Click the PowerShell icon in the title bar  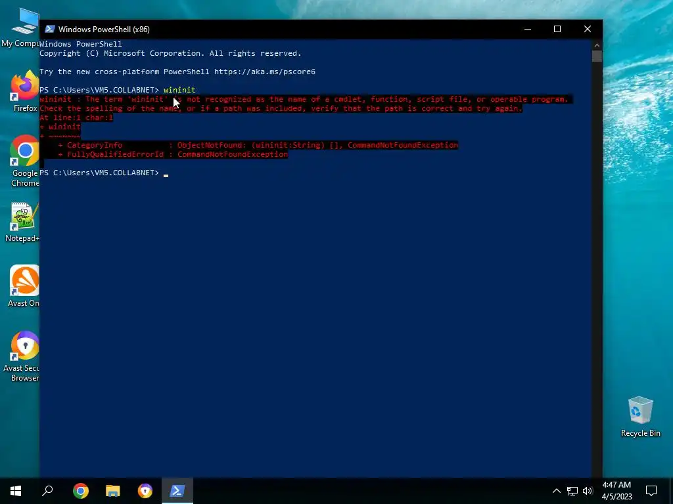(50, 29)
